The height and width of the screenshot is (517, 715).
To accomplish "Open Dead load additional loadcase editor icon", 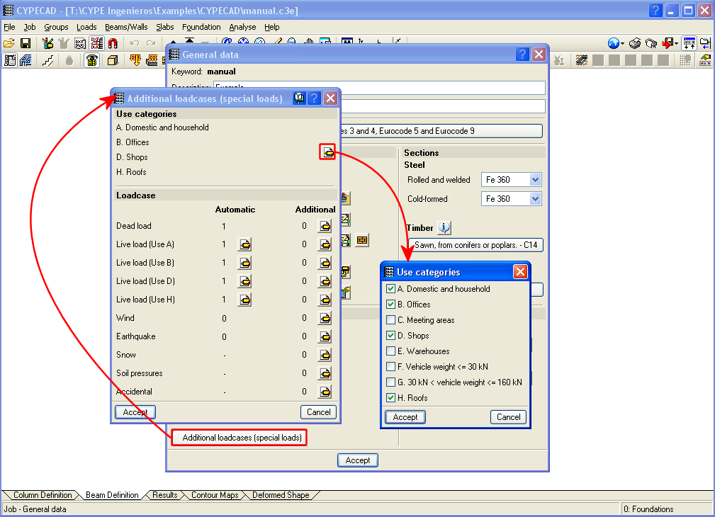I will (325, 226).
